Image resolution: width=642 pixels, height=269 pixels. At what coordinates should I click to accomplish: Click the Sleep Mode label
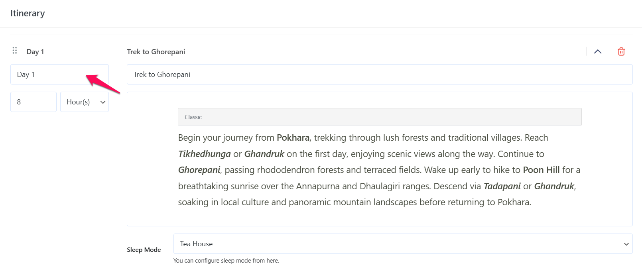coord(144,250)
